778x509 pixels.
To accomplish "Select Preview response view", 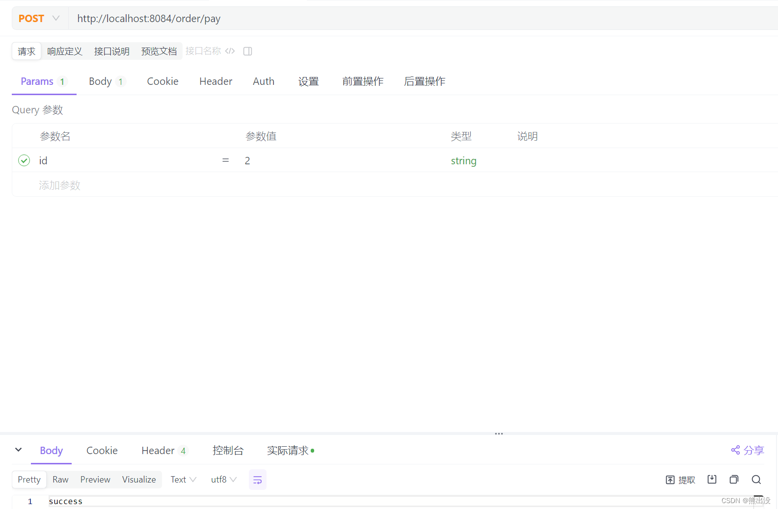I will [x=95, y=480].
